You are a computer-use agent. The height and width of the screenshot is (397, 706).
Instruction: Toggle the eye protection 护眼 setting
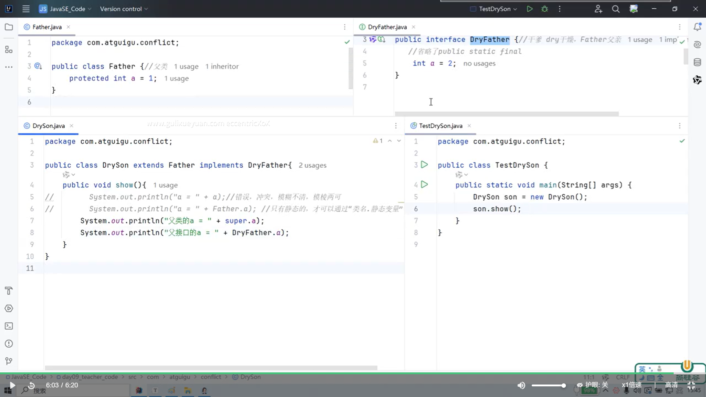(x=592, y=385)
